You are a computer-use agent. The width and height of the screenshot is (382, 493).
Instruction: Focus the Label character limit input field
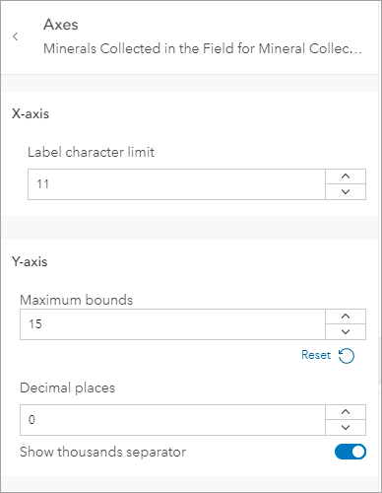(x=176, y=184)
